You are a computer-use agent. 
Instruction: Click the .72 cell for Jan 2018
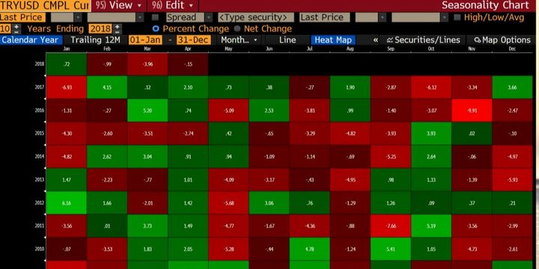(67, 64)
